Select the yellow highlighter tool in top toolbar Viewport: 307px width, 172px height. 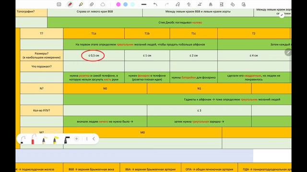click(x=81, y=4)
